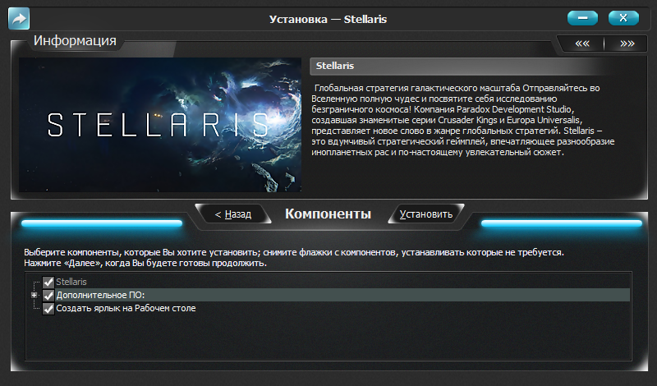Screen dimensions: 657x386
Task: Click the Stellaris banner image
Action: [x=160, y=125]
